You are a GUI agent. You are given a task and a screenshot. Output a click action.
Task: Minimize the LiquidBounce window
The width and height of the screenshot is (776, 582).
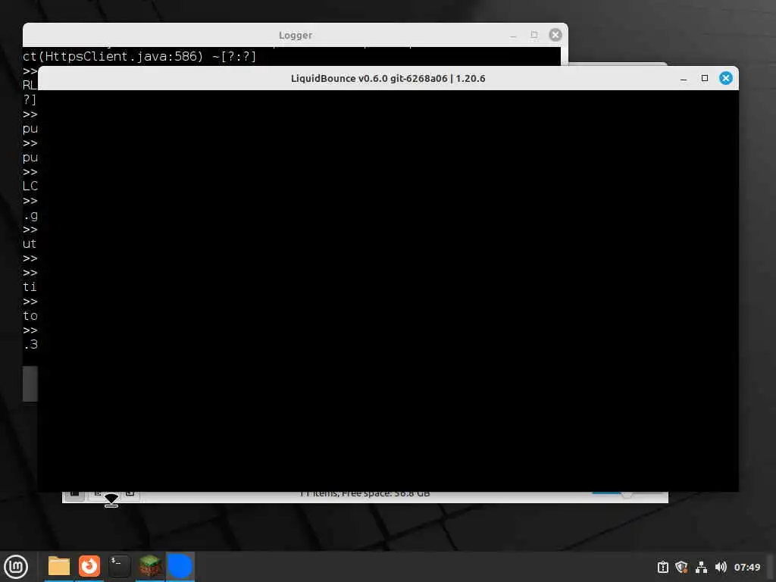click(x=684, y=79)
